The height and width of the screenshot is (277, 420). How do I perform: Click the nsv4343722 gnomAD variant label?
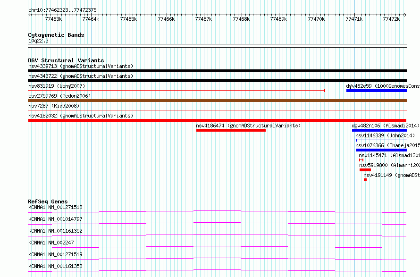(x=81, y=76)
